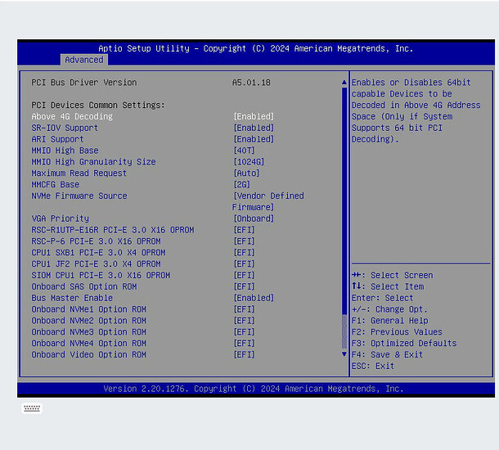Open MMIO High Granularity Size 1024G options
499x450 pixels.
coord(249,162)
